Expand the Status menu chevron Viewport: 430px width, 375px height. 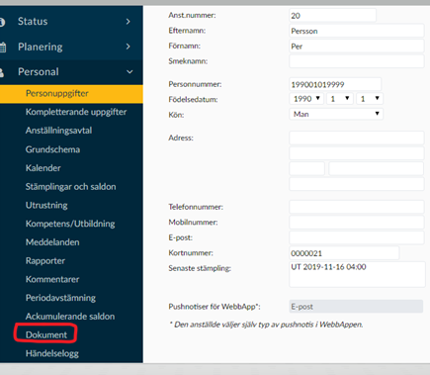[x=129, y=22]
